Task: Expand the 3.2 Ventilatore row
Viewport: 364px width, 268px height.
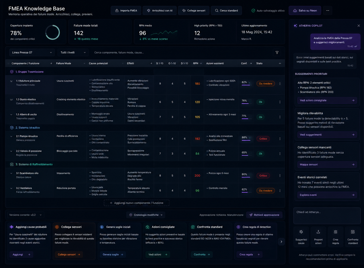Action: [11, 188]
